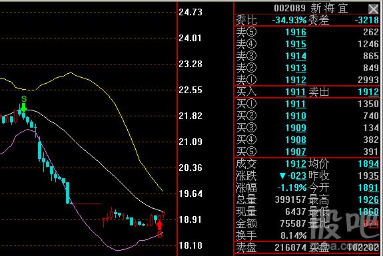Click the stock name 新海宜 header

(x=329, y=8)
